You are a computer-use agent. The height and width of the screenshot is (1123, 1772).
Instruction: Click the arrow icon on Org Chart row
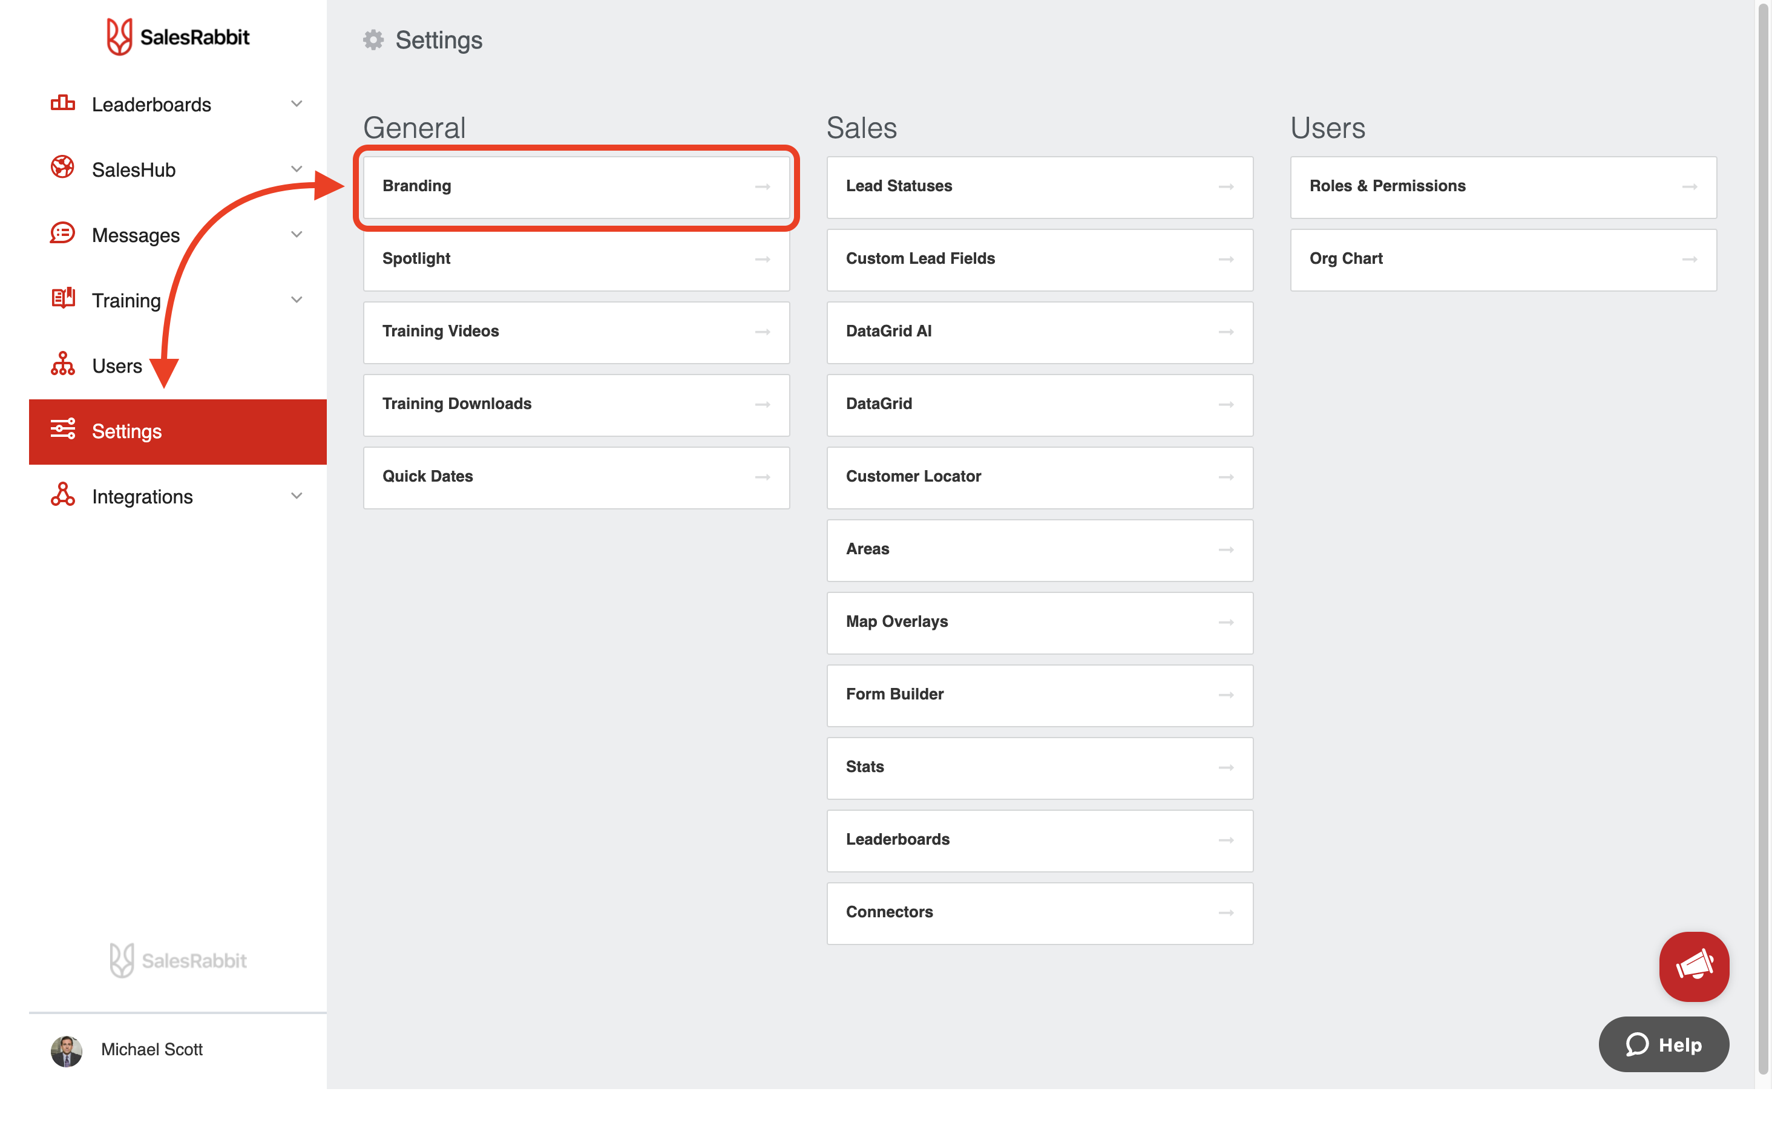point(1690,260)
